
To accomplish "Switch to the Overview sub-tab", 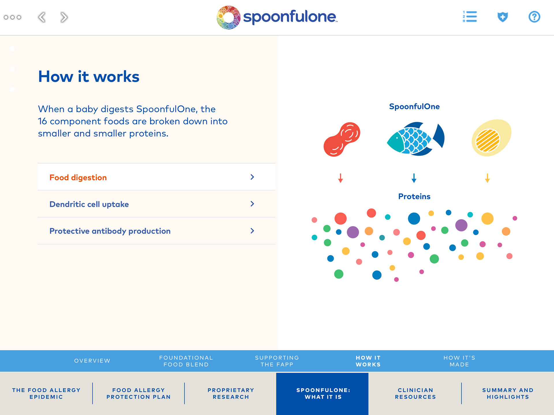I will click(92, 361).
